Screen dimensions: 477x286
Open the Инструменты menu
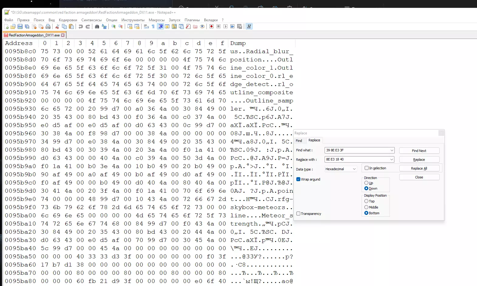(133, 20)
